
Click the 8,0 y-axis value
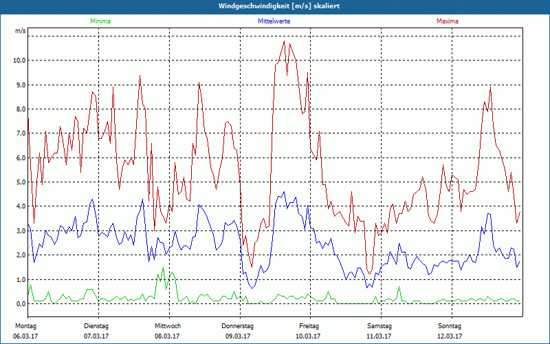click(21, 109)
